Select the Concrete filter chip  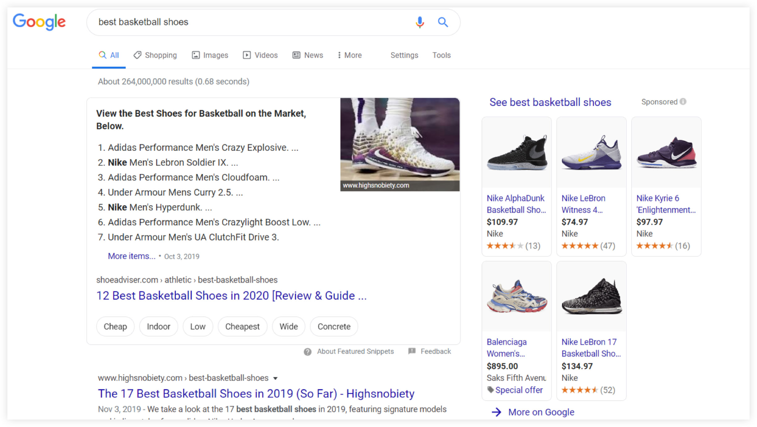[x=334, y=327]
